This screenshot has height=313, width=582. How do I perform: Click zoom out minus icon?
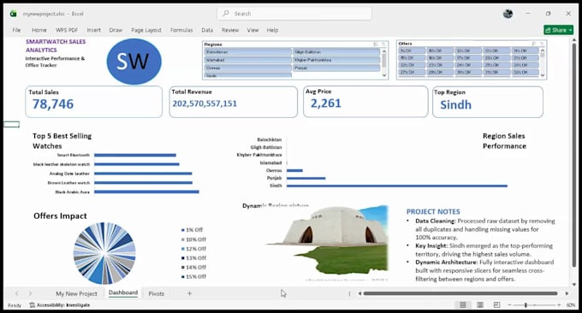tap(509, 304)
